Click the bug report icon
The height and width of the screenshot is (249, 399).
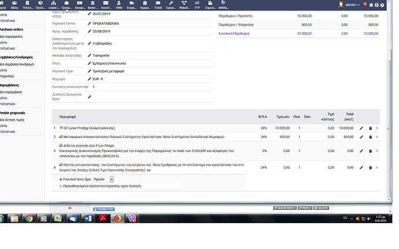click(371, 5)
